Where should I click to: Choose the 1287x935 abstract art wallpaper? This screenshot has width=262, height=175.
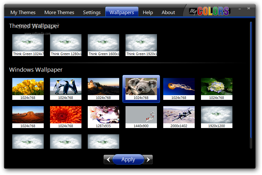[x=103, y=117]
